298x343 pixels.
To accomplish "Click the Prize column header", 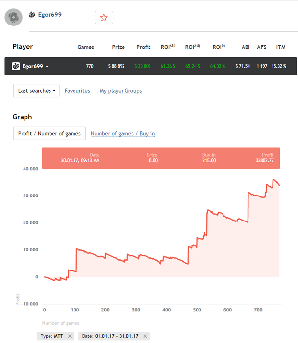I will (118, 47).
